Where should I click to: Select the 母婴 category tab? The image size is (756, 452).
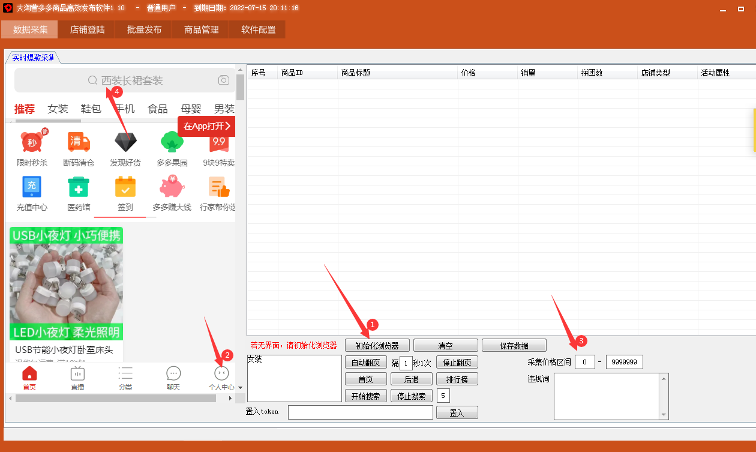pos(191,109)
